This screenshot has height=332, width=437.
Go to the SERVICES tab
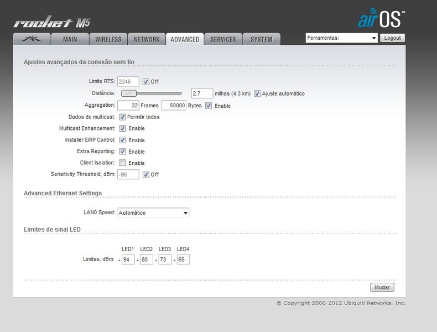[x=223, y=39]
